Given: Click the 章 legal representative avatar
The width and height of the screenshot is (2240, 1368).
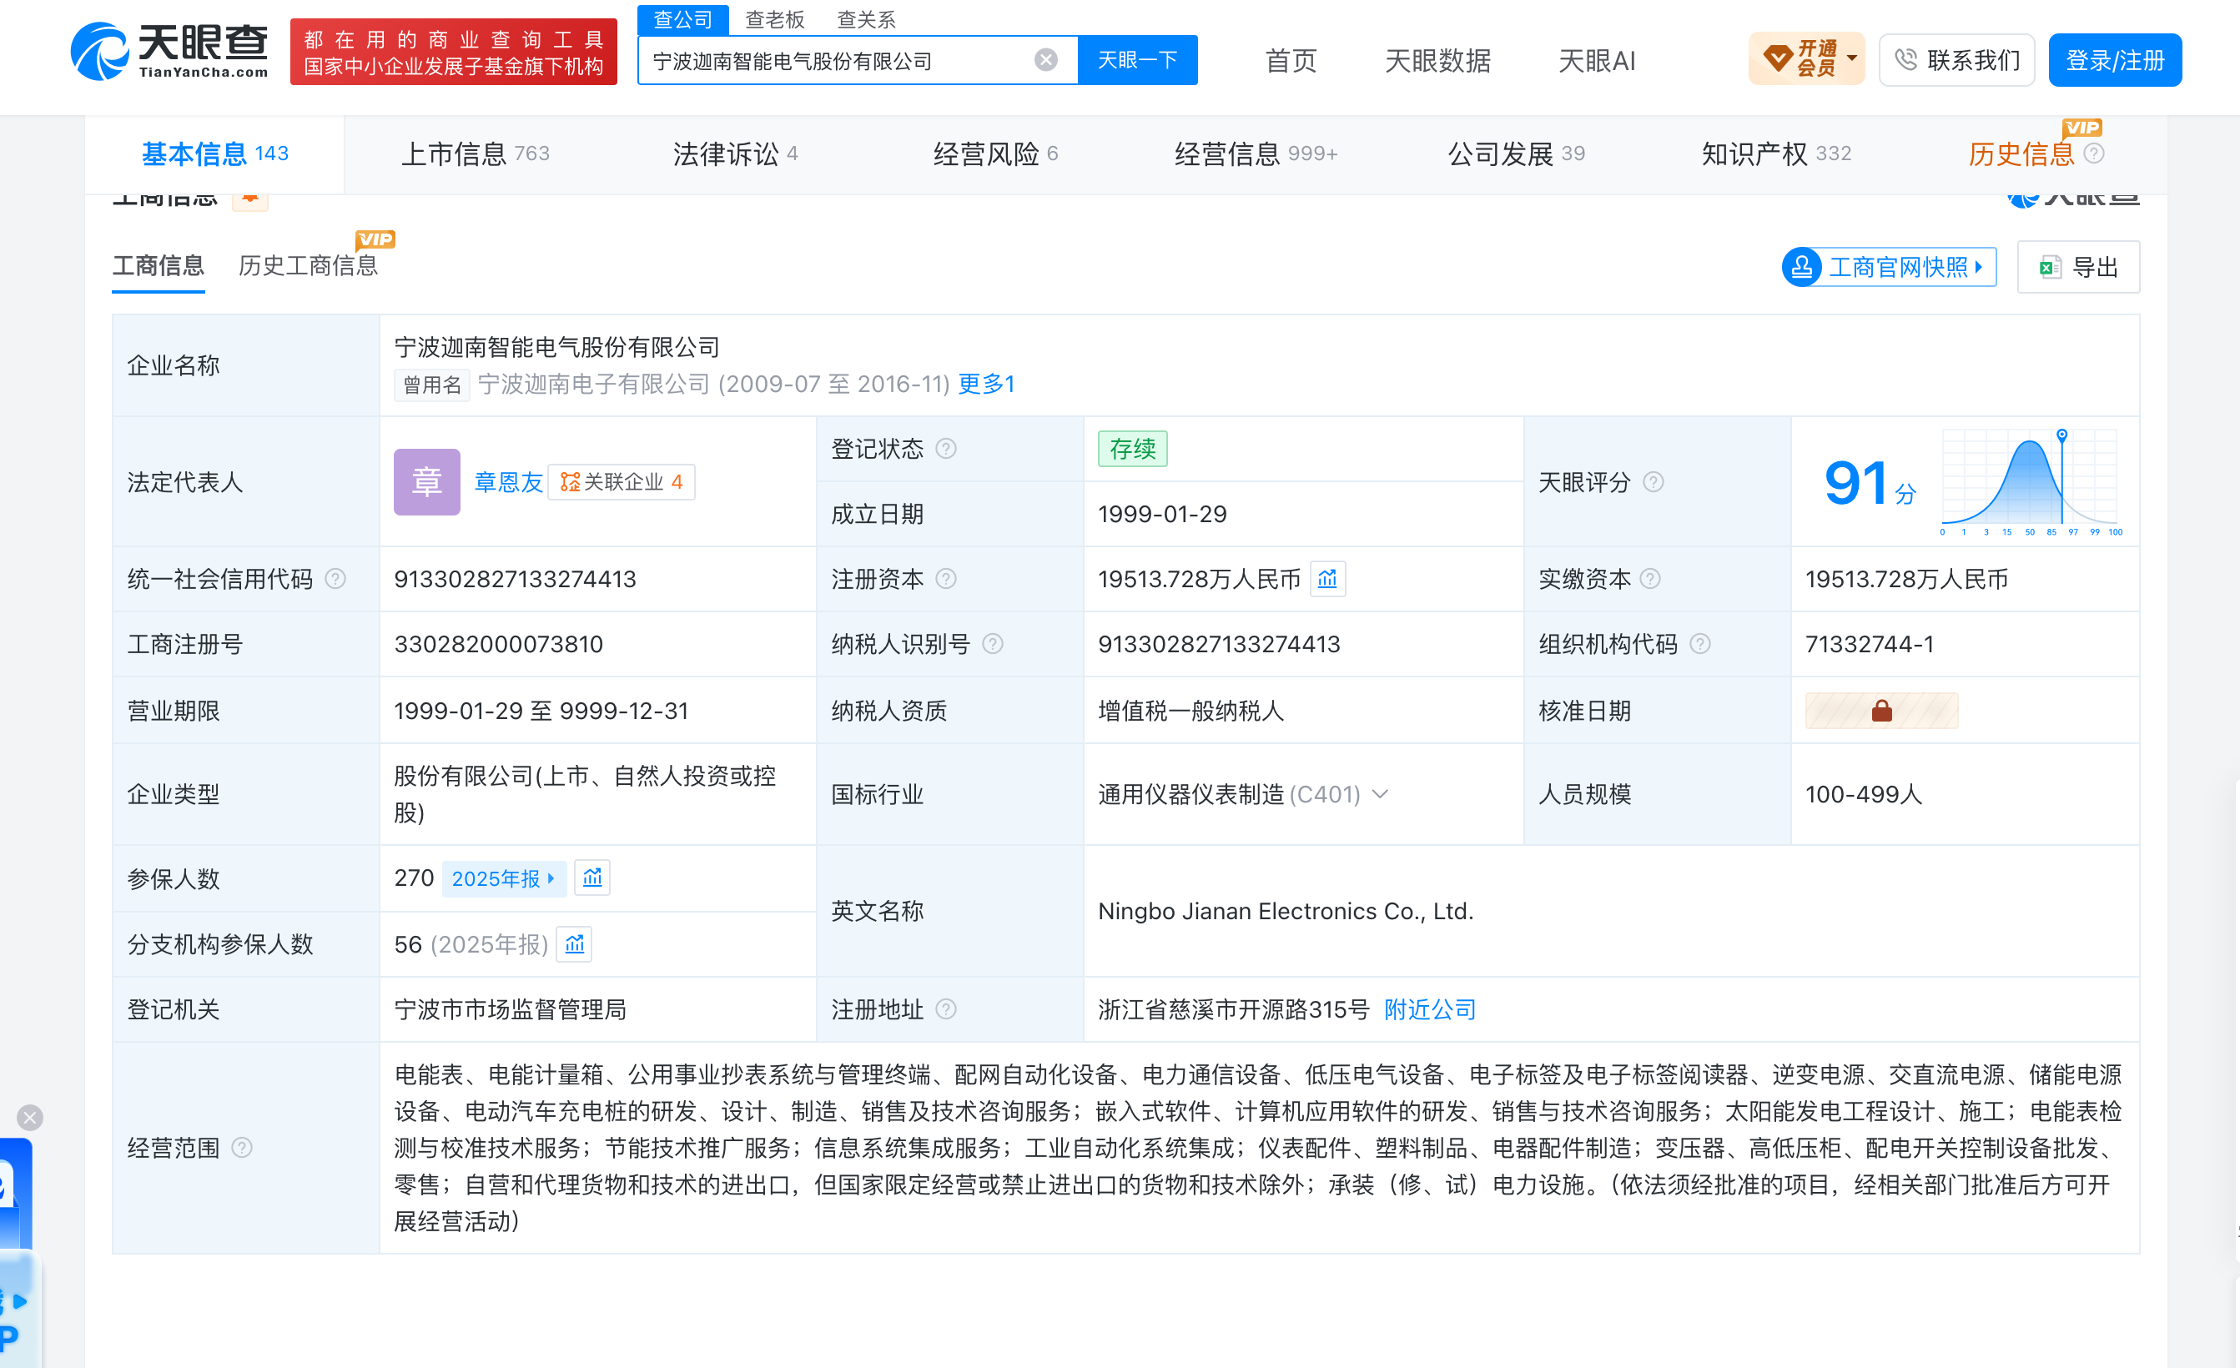Looking at the screenshot, I should (x=426, y=482).
